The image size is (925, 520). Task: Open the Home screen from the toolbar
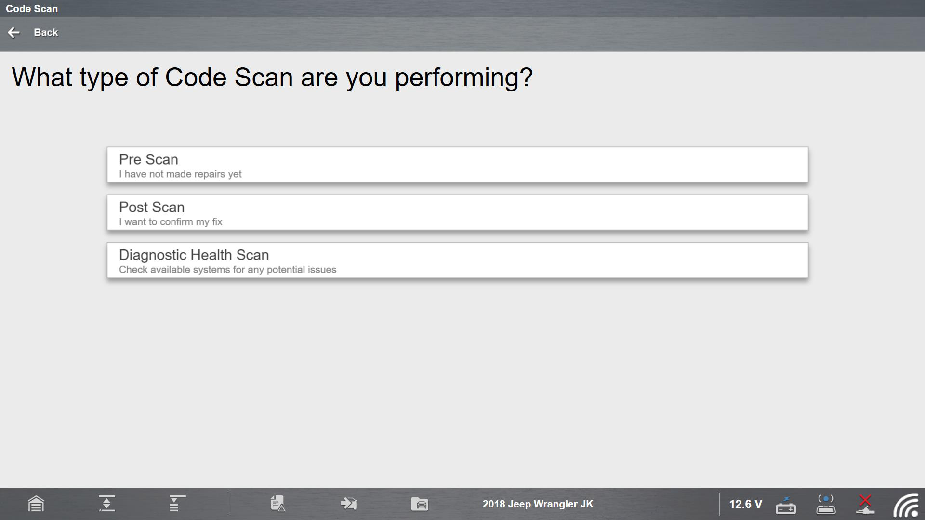(x=35, y=504)
